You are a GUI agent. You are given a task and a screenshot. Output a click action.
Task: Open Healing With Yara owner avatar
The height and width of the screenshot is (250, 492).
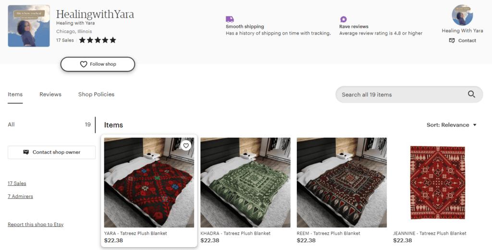(x=462, y=15)
